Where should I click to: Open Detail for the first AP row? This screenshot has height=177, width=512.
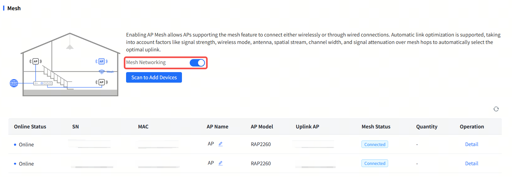[x=471, y=144]
